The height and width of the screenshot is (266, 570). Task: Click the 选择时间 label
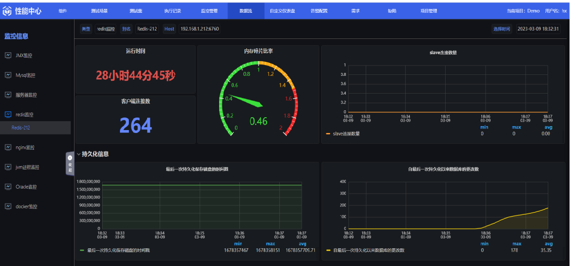[502, 29]
